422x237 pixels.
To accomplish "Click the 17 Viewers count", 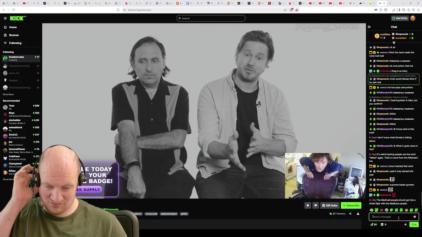I will [x=337, y=214].
